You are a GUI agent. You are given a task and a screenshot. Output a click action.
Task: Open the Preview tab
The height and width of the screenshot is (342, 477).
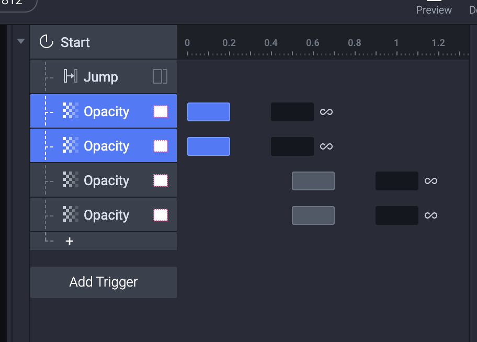pos(434,9)
